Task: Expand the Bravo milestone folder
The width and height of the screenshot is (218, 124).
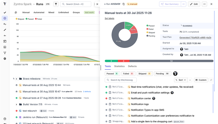Action: [17, 79]
